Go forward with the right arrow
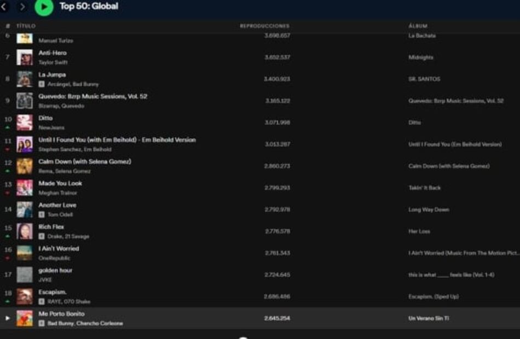The image size is (520, 339). point(22,7)
